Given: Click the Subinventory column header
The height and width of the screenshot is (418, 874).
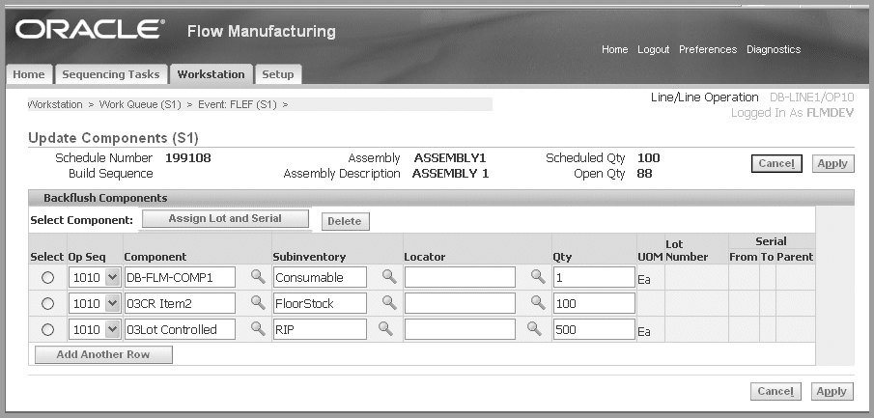Looking at the screenshot, I should [x=309, y=257].
